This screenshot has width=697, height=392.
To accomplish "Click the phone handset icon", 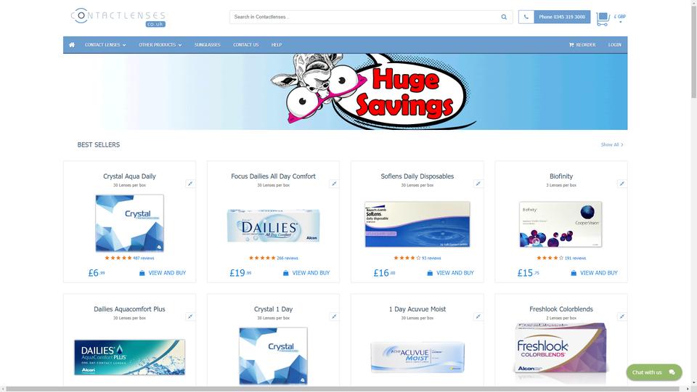I will click(x=526, y=17).
